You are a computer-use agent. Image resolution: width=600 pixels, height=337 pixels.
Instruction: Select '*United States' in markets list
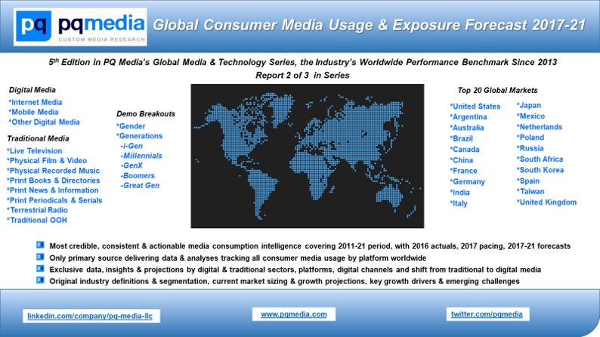tap(475, 107)
